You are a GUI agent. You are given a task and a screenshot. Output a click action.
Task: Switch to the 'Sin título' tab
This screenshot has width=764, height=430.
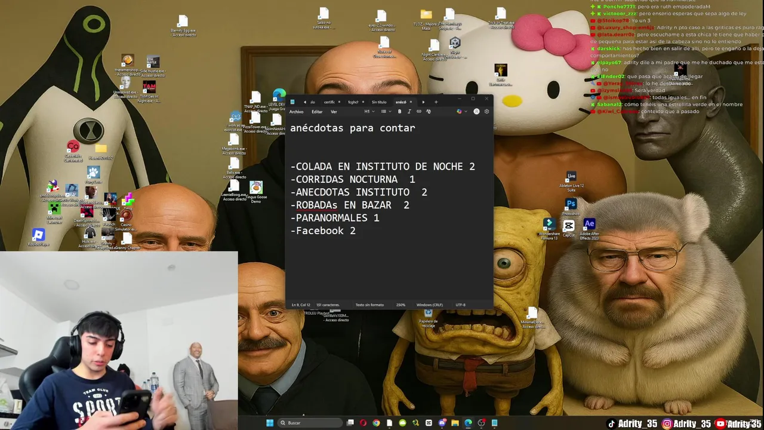tap(379, 102)
